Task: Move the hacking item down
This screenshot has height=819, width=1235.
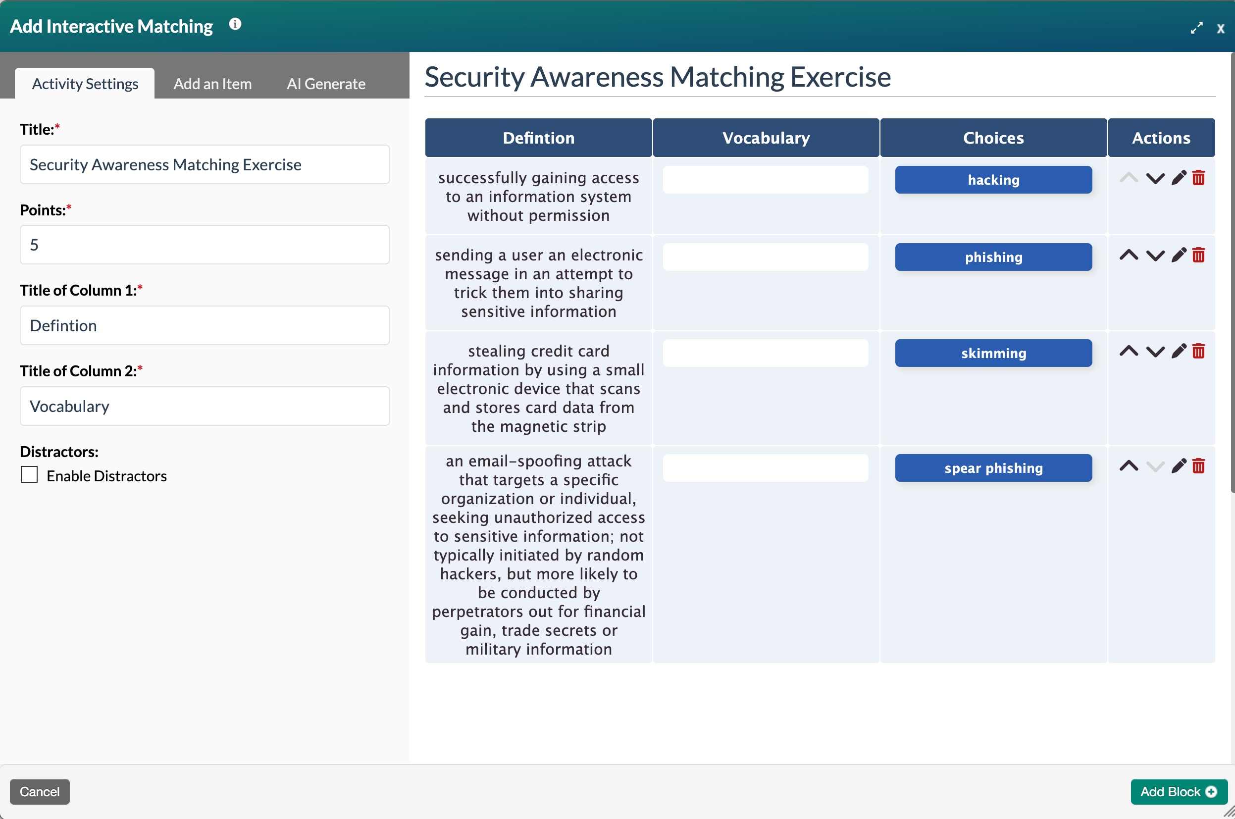Action: tap(1154, 178)
